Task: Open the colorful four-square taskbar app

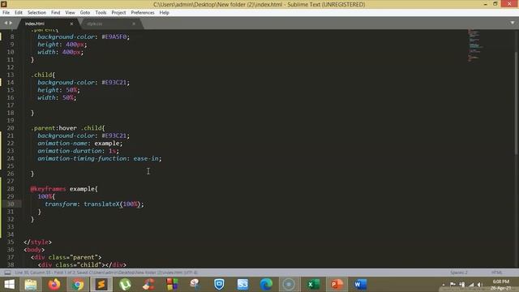Action: 172,285
